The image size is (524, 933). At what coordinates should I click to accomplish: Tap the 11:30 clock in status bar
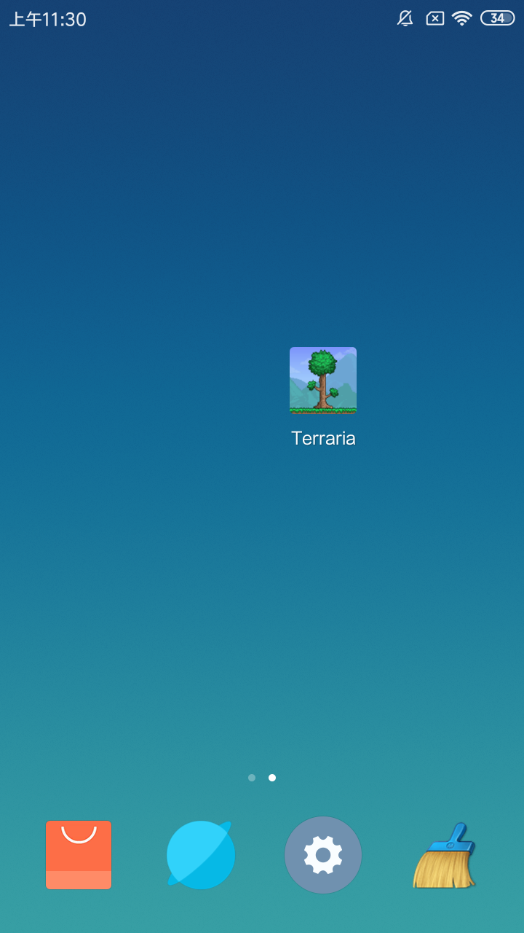(65, 20)
